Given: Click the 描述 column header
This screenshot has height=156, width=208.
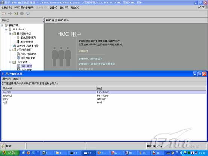Looking at the screenshot, I should click(151, 88).
